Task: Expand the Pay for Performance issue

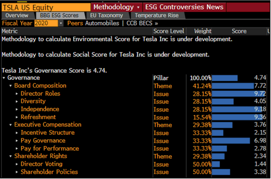Action: coord(17,148)
